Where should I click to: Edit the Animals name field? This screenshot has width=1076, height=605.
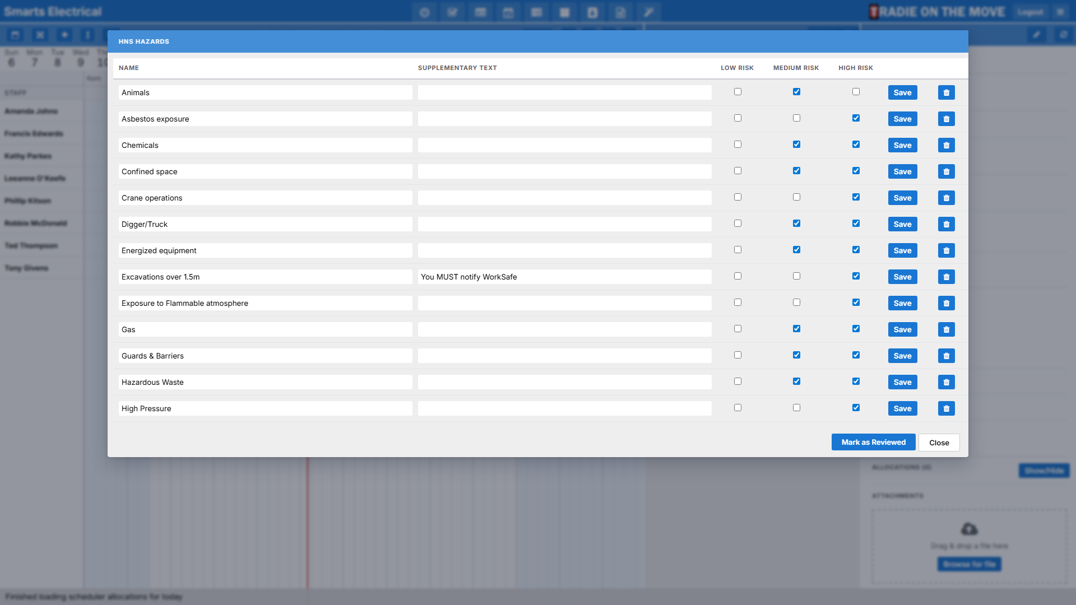[265, 92]
